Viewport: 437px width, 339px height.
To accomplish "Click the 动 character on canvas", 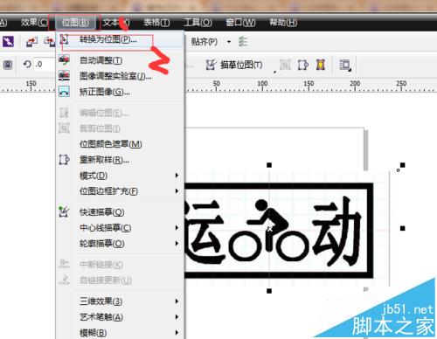I will coord(336,231).
